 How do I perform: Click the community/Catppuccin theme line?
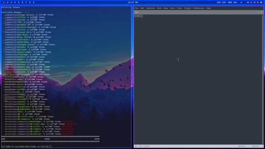pos(27,62)
